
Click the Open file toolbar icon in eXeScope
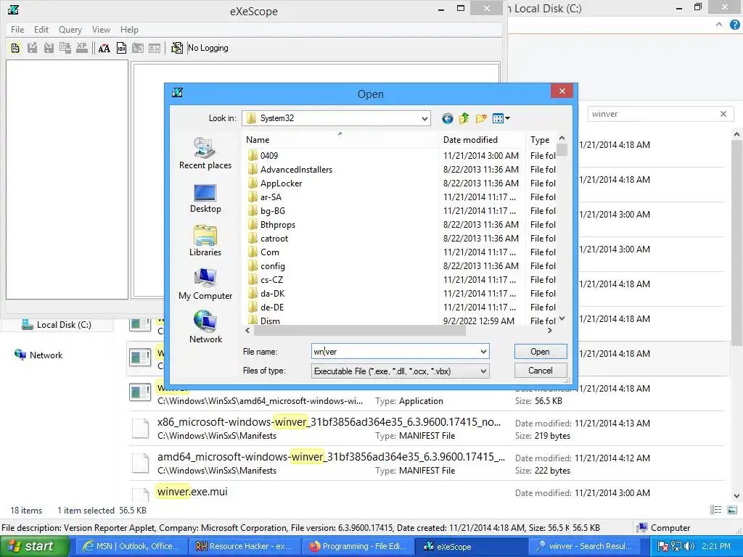click(15, 48)
